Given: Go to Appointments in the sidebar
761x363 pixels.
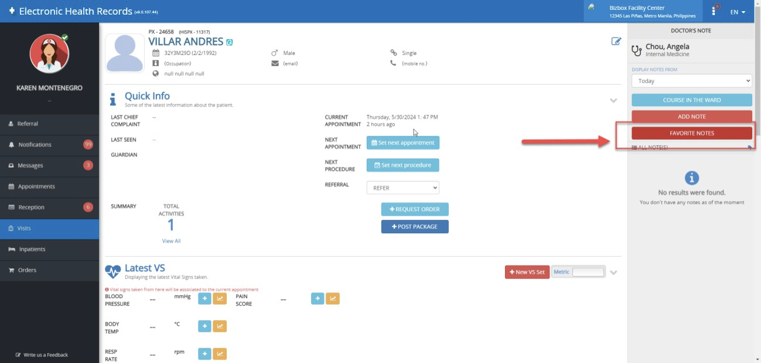Looking at the screenshot, I should 36,186.
